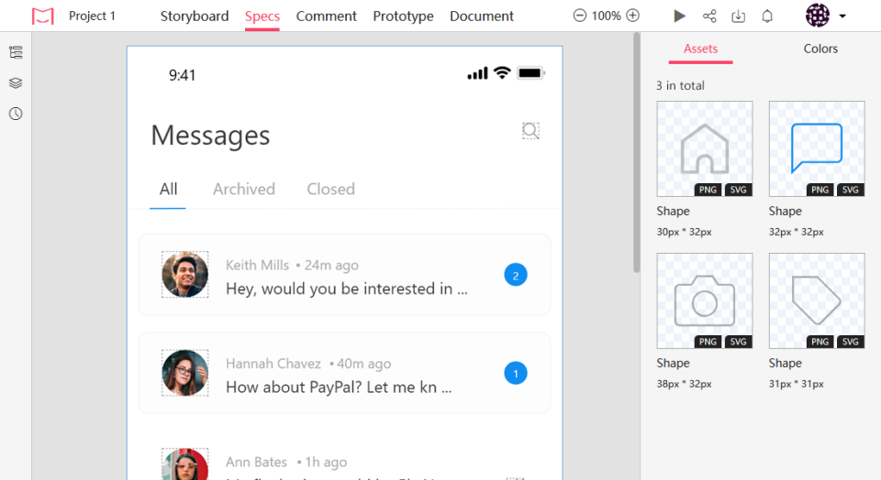Select the camera shape asset thumbnail
881x480 pixels.
point(705,300)
